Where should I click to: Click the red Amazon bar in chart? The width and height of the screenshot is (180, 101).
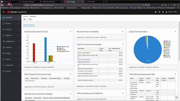point(34,52)
